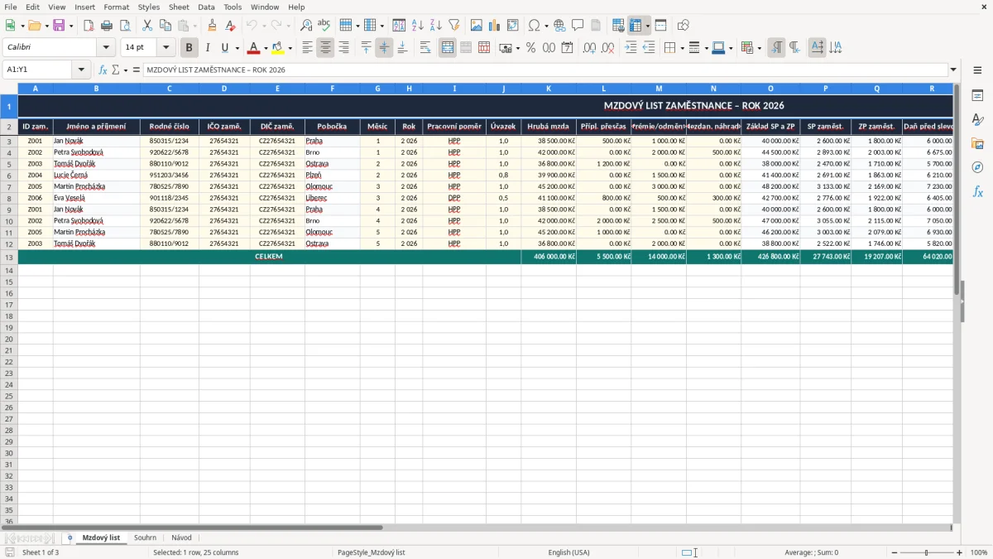Open the 14 pt font size dropdown
The image size is (993, 559).
[x=166, y=48]
